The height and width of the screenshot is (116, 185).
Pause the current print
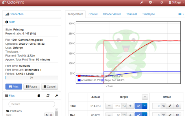tap(32, 86)
